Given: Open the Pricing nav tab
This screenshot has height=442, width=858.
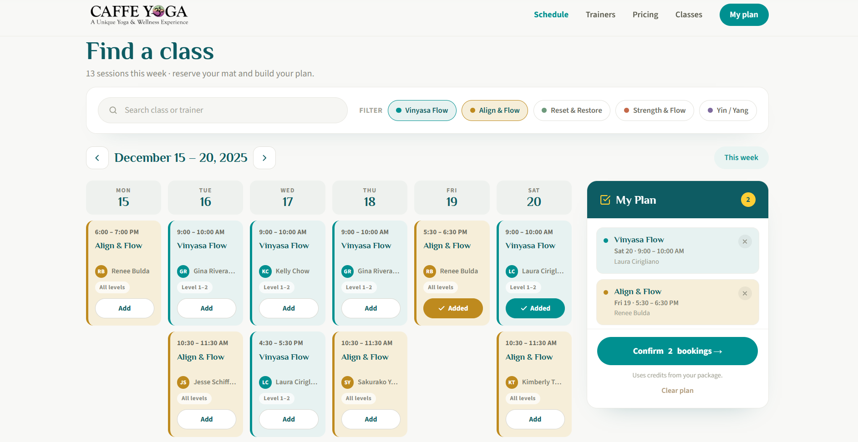Looking at the screenshot, I should tap(645, 15).
